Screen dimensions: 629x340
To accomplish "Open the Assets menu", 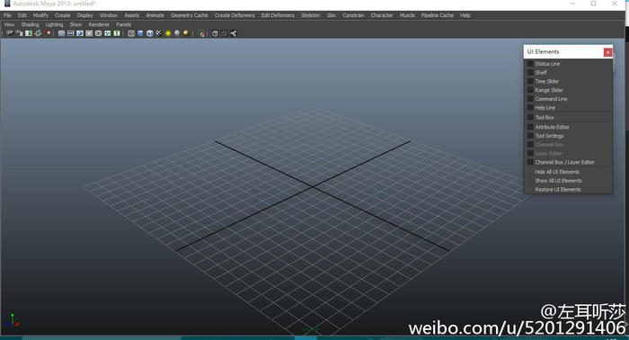I will (131, 15).
